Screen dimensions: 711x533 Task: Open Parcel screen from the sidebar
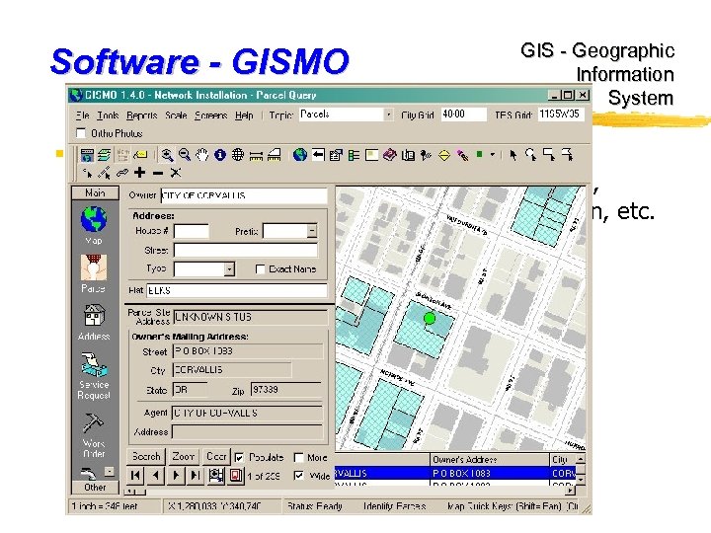point(94,273)
